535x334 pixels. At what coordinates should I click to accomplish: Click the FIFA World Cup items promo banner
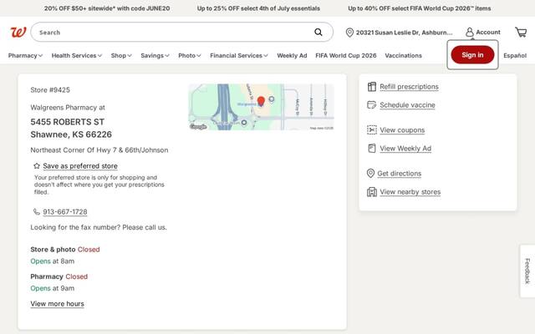(420, 8)
